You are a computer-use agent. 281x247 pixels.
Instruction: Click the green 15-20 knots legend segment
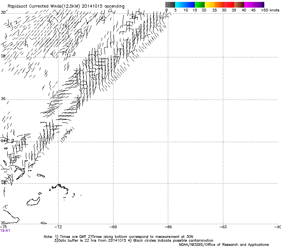tap(200, 5)
